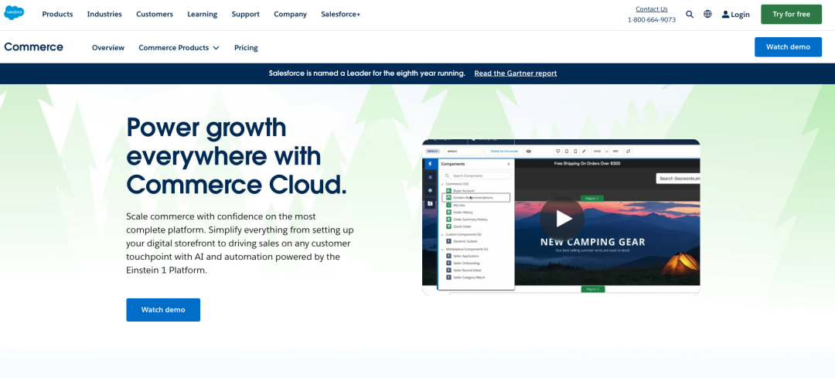Open the Support menu
The image size is (835, 378).
(x=246, y=15)
